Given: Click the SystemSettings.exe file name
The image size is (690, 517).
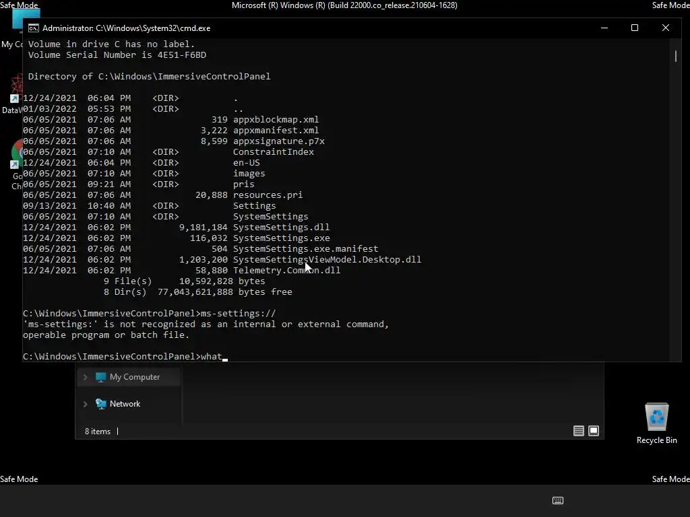Looking at the screenshot, I should coord(281,238).
